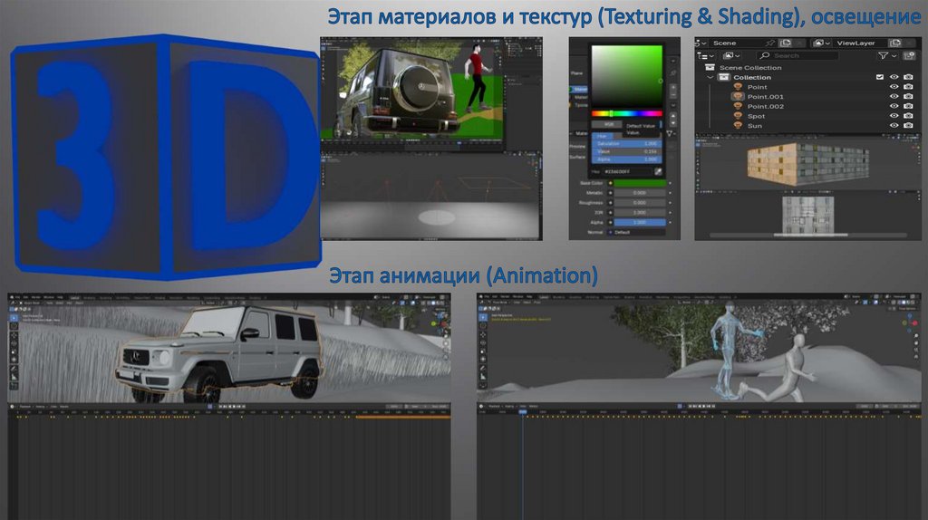Click the pin scene icon beside Scene name
Image resolution: width=928 pixels, height=520 pixels.
769,43
